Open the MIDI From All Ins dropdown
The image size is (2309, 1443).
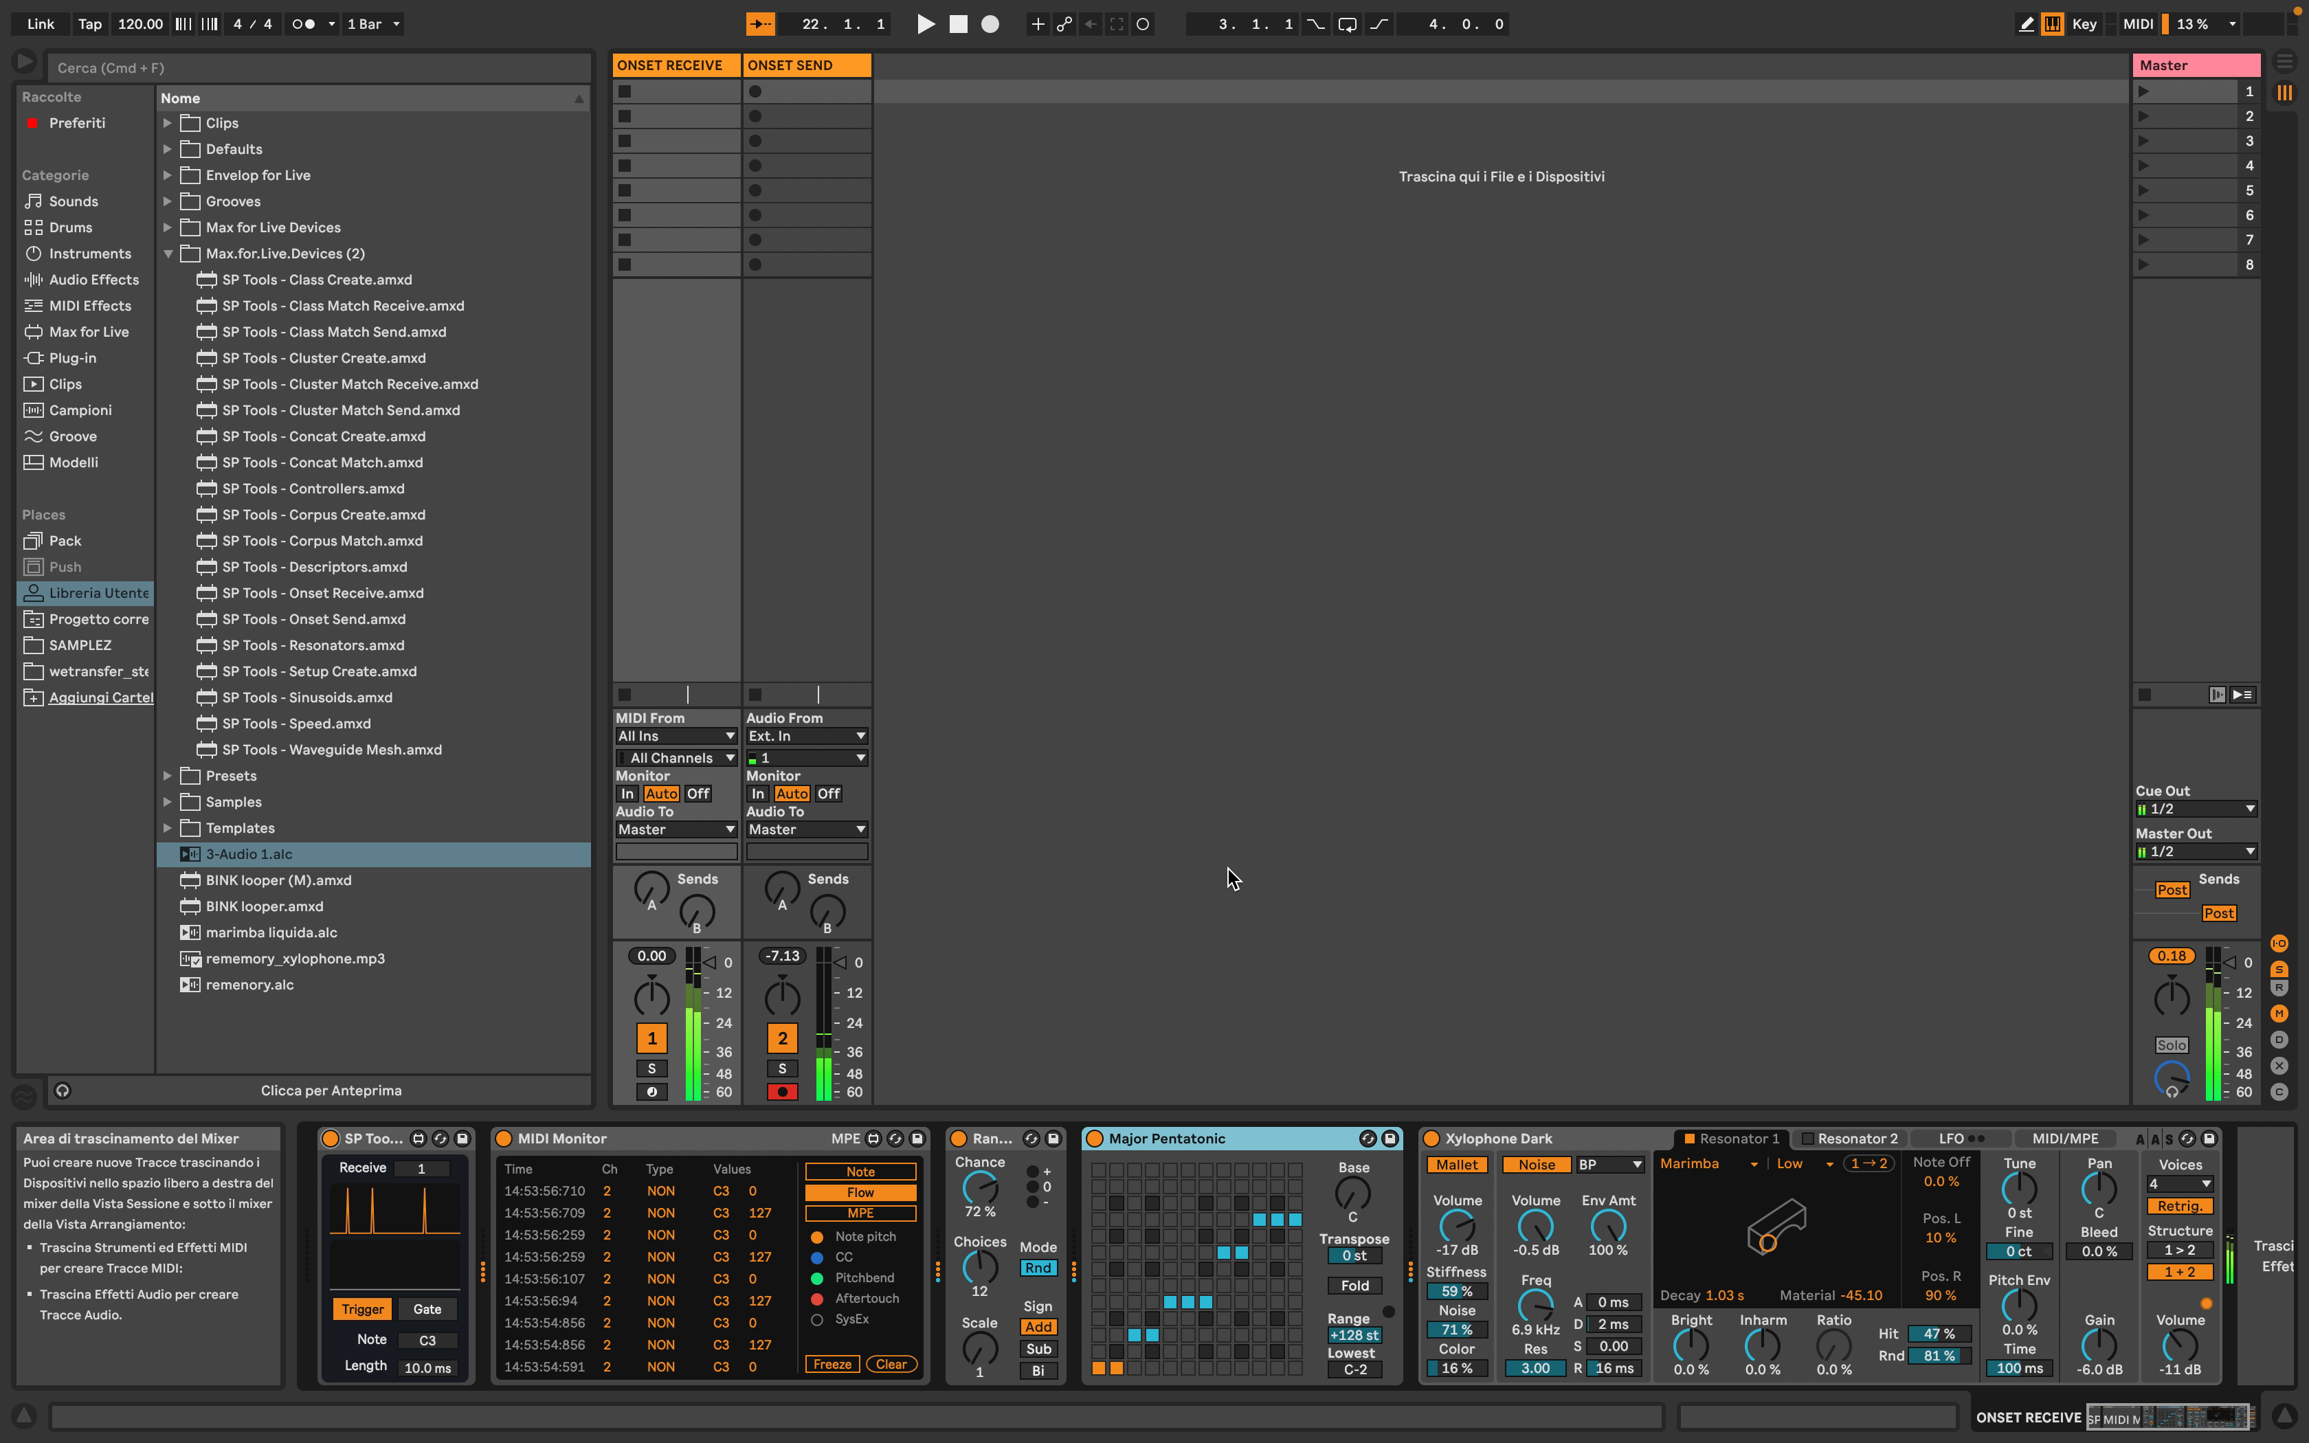coord(676,736)
